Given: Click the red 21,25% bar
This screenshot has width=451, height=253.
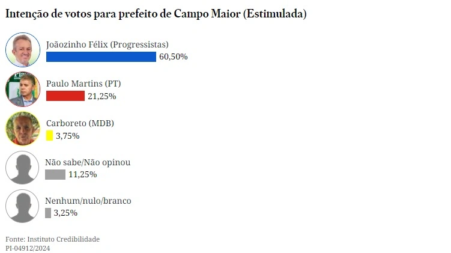Looking at the screenshot, I should pos(65,96).
